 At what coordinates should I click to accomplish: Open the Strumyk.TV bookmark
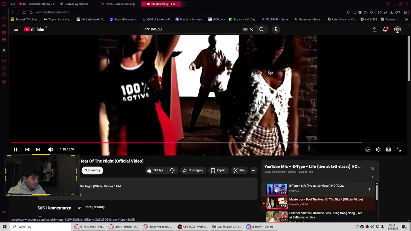click(25, 19)
